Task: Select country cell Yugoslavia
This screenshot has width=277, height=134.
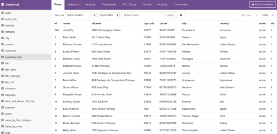Action: (x=225, y=80)
